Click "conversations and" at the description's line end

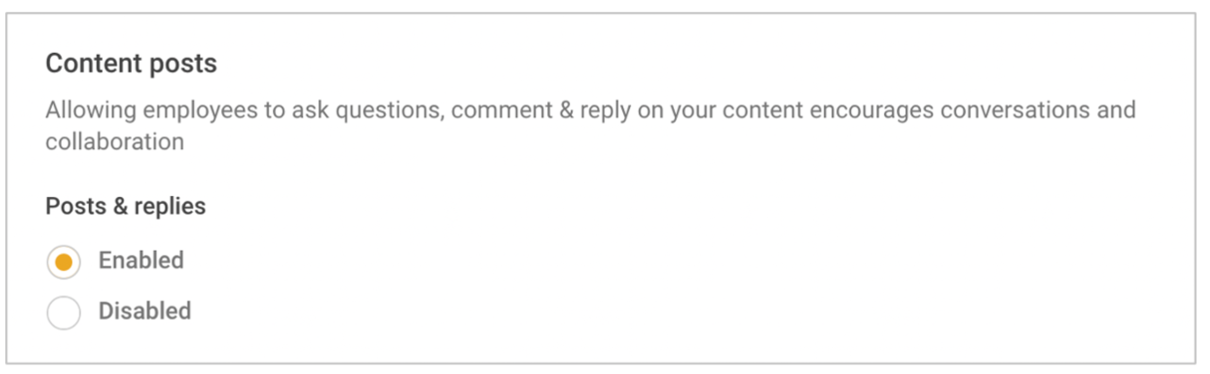click(1037, 110)
